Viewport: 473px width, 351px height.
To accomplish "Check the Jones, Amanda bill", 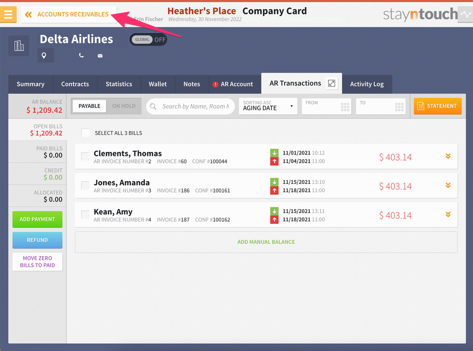I will click(85, 185).
